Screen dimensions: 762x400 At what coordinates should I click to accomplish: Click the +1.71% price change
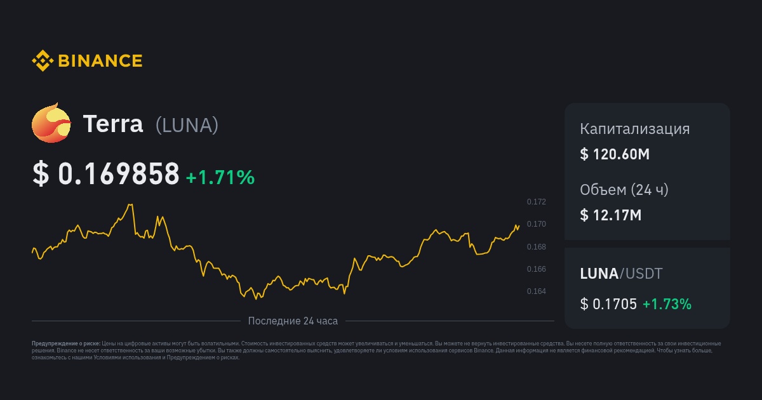pyautogui.click(x=220, y=178)
